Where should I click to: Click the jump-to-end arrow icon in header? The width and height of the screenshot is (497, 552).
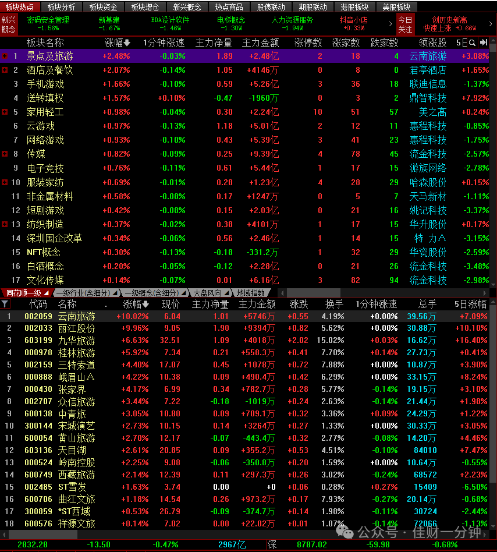click(x=484, y=43)
